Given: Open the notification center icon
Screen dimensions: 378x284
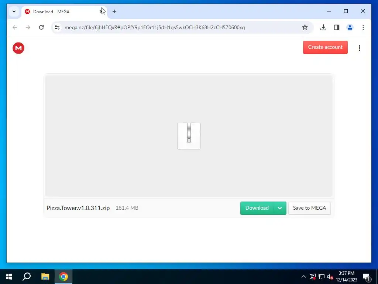Looking at the screenshot, I should [x=366, y=277].
